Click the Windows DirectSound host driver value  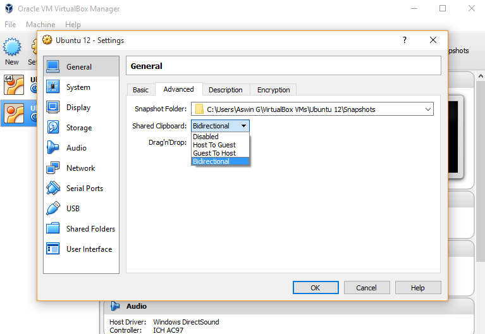(x=186, y=322)
